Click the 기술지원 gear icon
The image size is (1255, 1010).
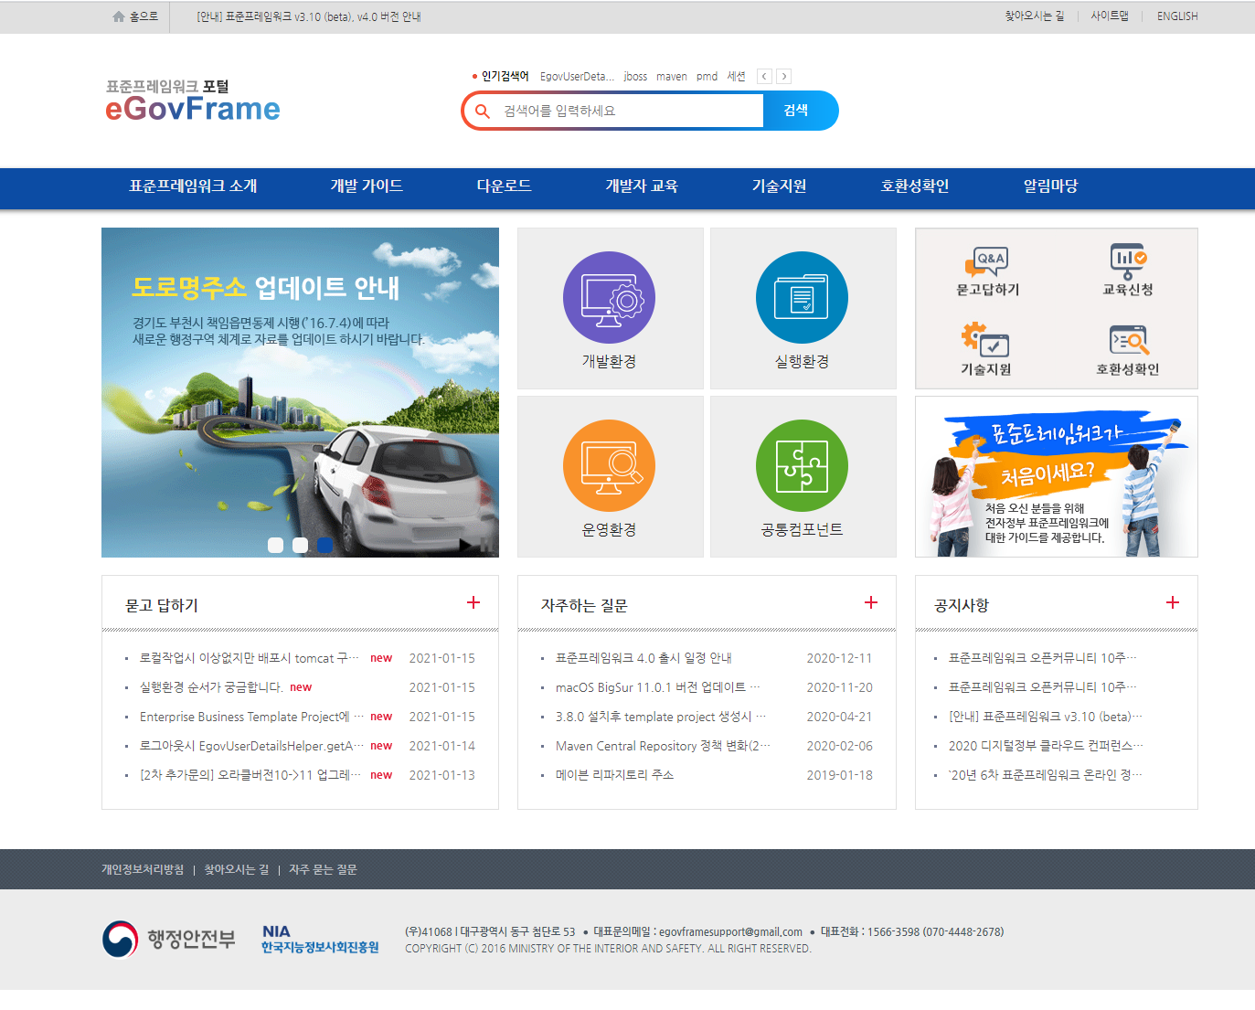[x=985, y=339]
